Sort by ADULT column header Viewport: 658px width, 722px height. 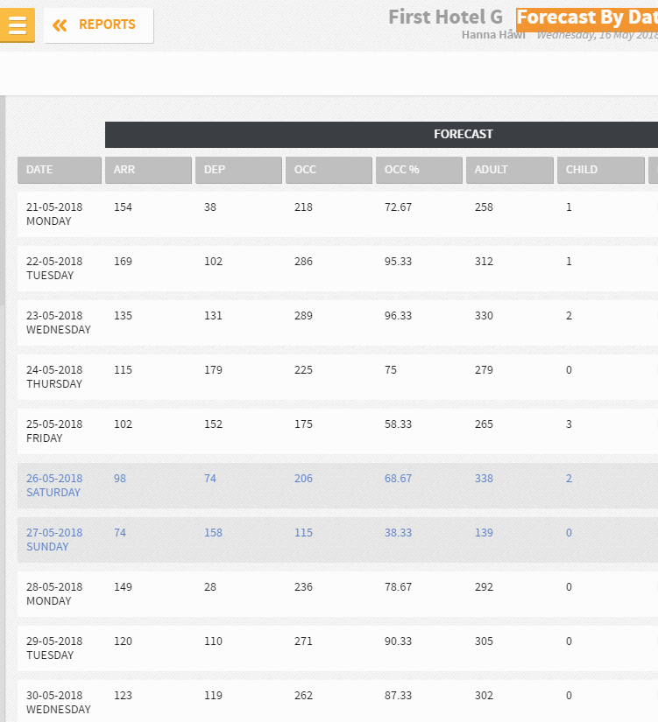point(510,170)
